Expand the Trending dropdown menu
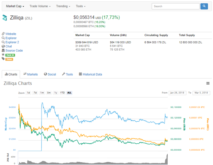The height and width of the screenshot is (165, 213). click(63, 6)
